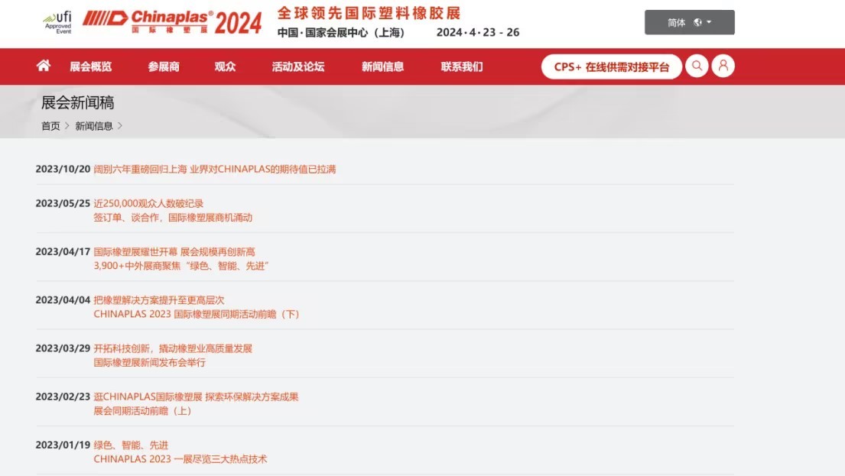Click the CPS+ 在线供需对接平台 button
845x476 pixels.
tap(610, 66)
